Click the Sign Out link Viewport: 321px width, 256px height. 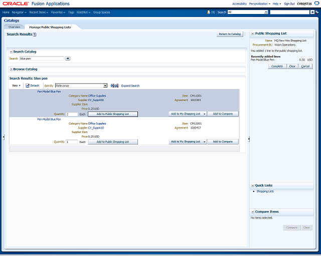pos(289,3)
